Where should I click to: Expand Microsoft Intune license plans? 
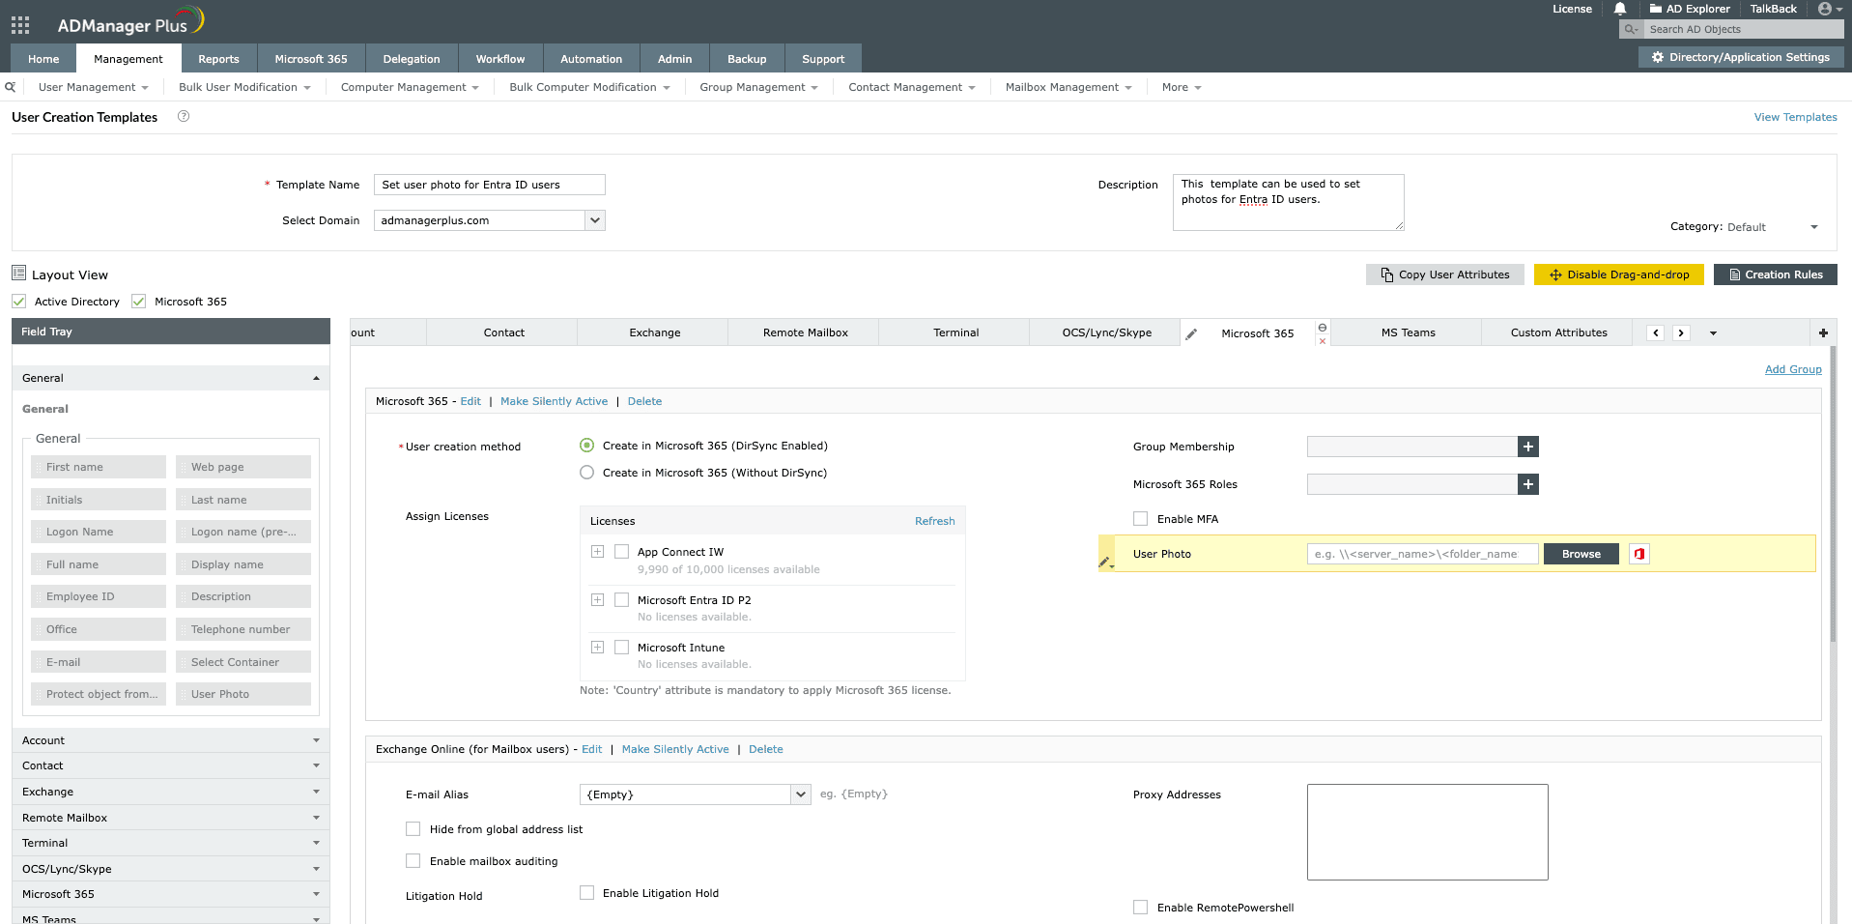tap(598, 648)
